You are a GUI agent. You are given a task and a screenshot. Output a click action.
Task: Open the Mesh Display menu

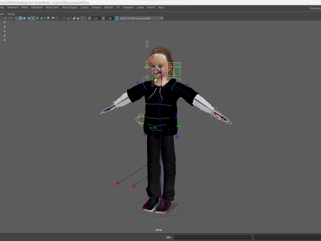[x=70, y=7]
